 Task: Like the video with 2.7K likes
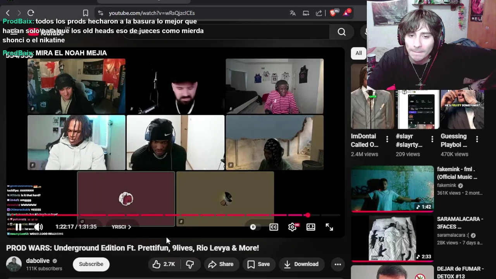click(164, 264)
